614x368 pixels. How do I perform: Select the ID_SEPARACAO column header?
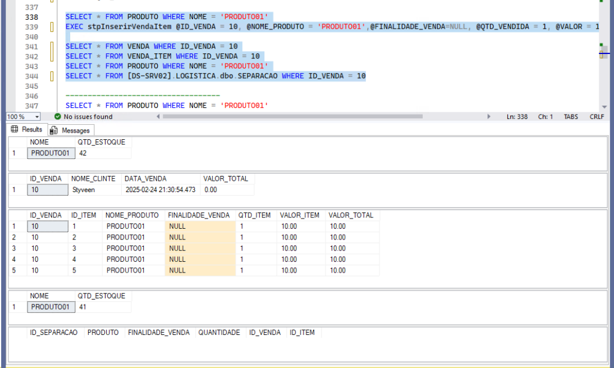point(53,333)
